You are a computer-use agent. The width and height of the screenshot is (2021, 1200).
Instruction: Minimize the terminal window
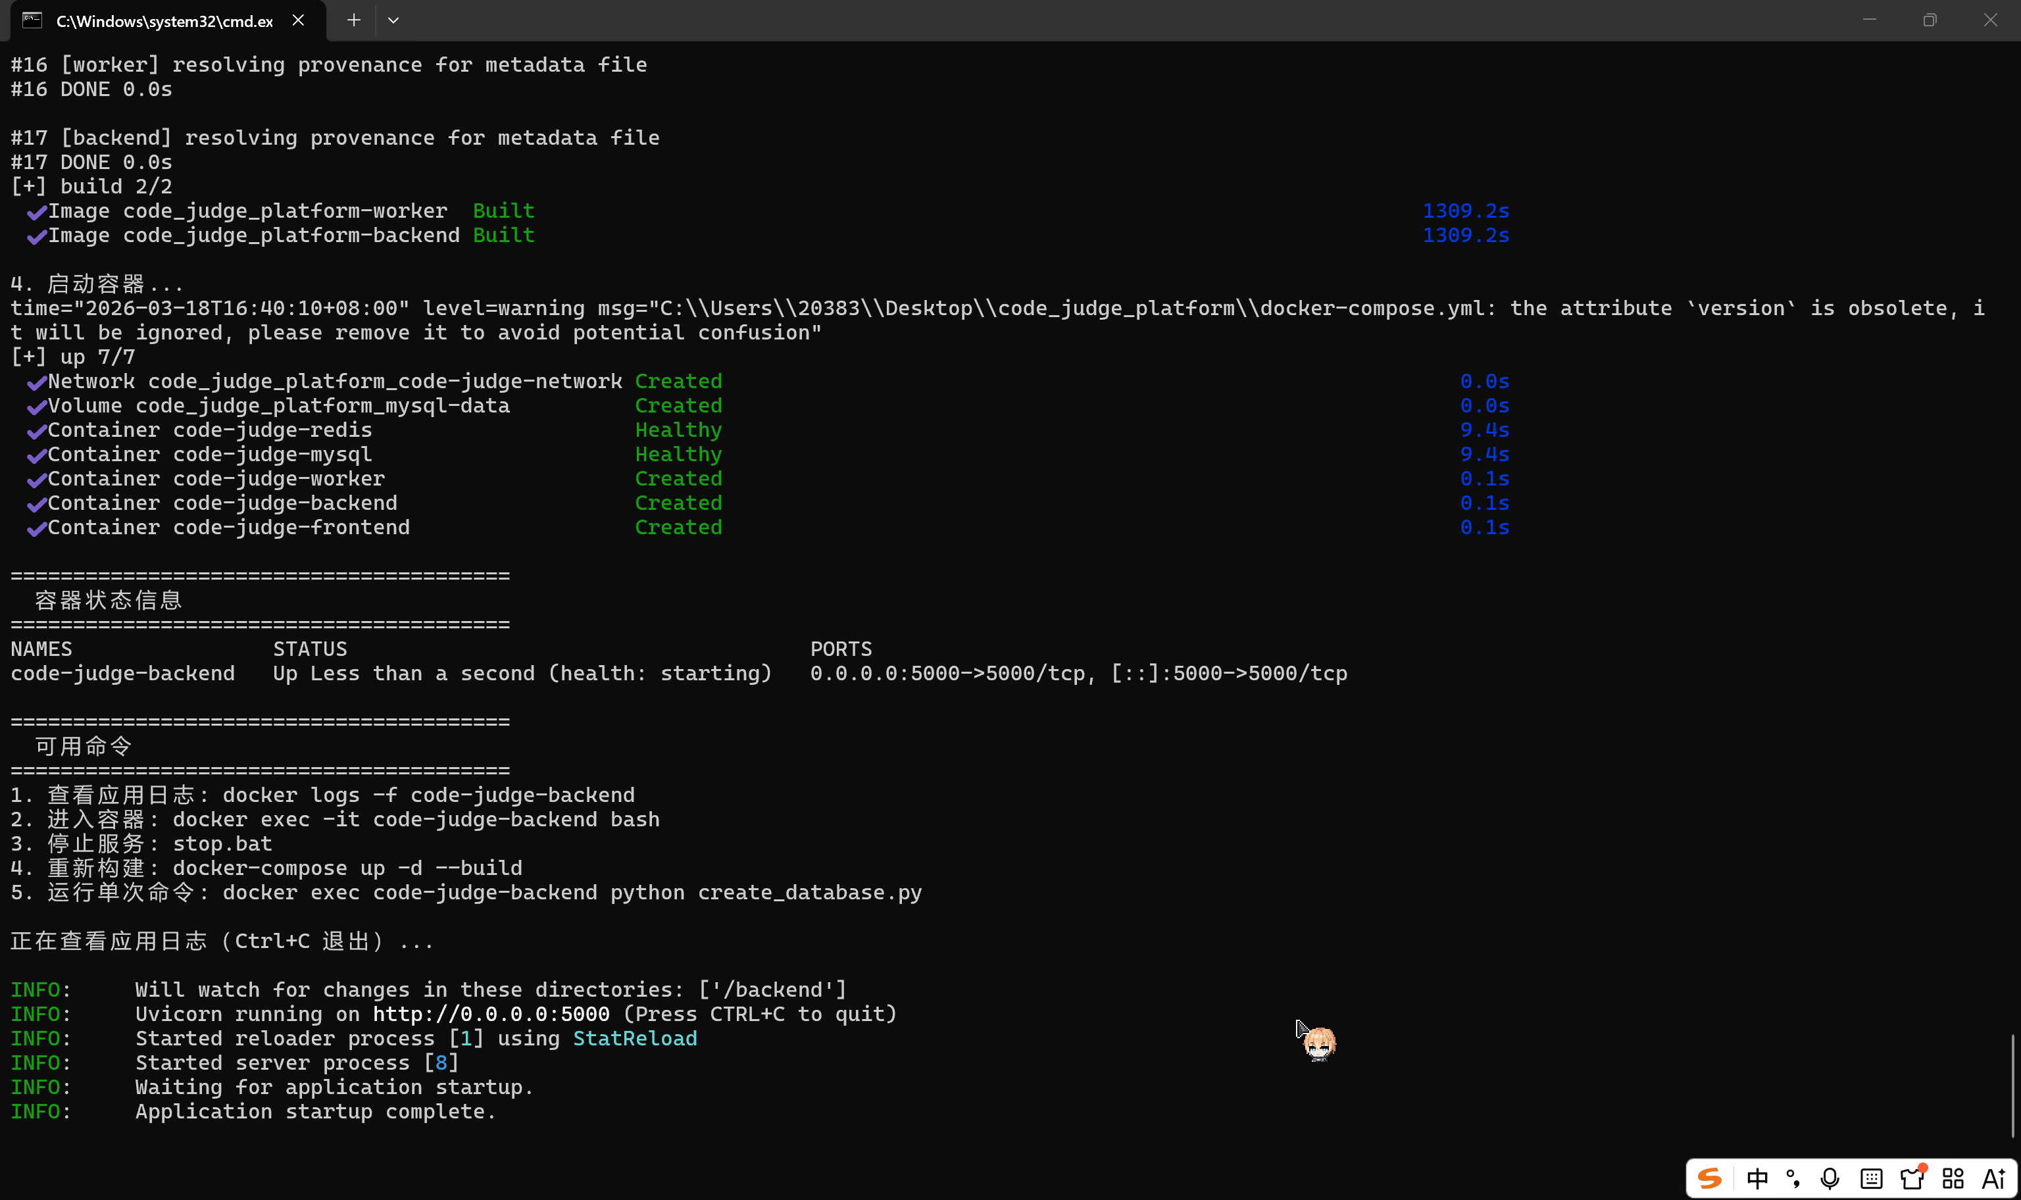[x=1869, y=20]
